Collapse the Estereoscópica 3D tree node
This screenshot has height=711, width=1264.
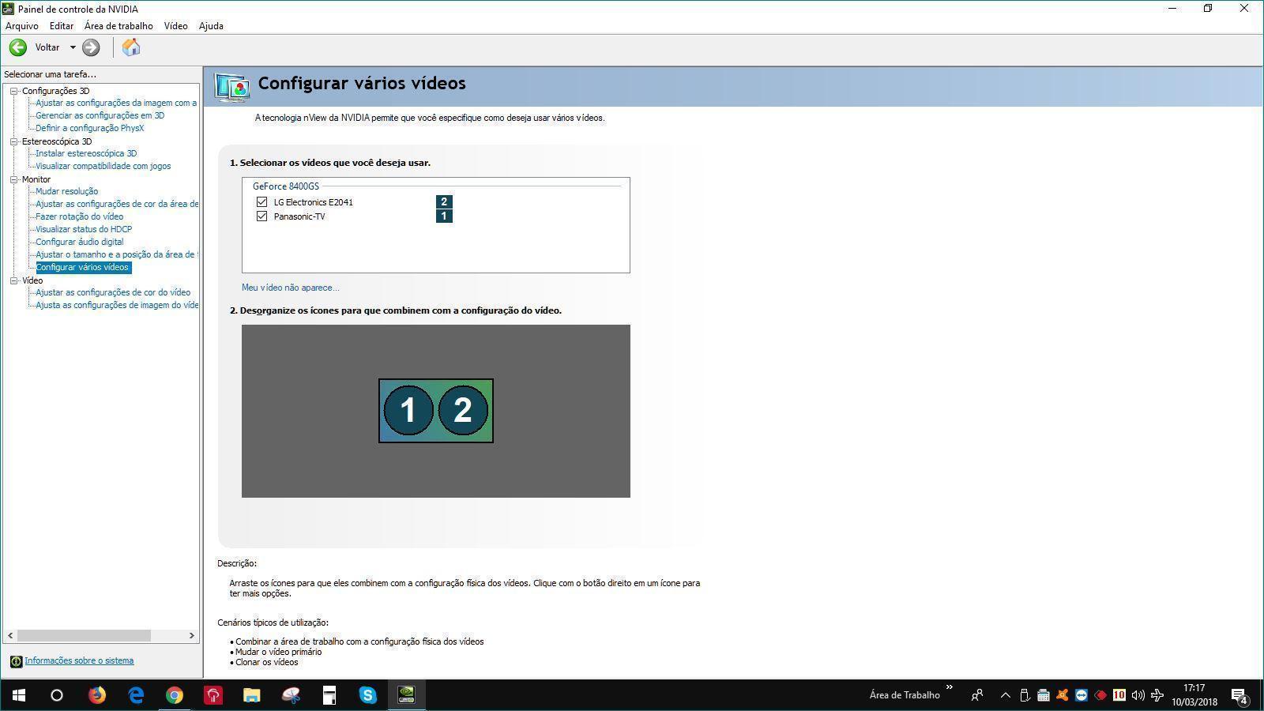(x=13, y=141)
